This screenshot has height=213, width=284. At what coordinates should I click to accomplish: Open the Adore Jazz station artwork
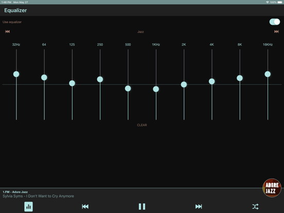tap(272, 188)
